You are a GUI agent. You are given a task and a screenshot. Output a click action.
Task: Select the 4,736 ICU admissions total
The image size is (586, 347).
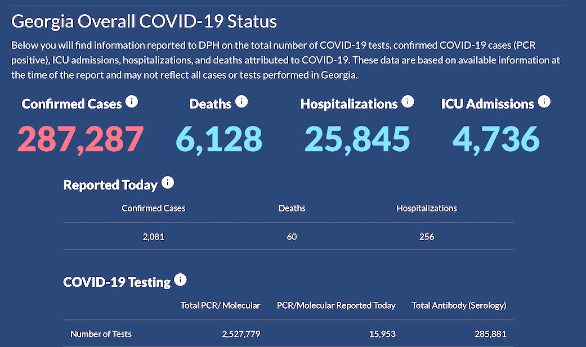[495, 139]
